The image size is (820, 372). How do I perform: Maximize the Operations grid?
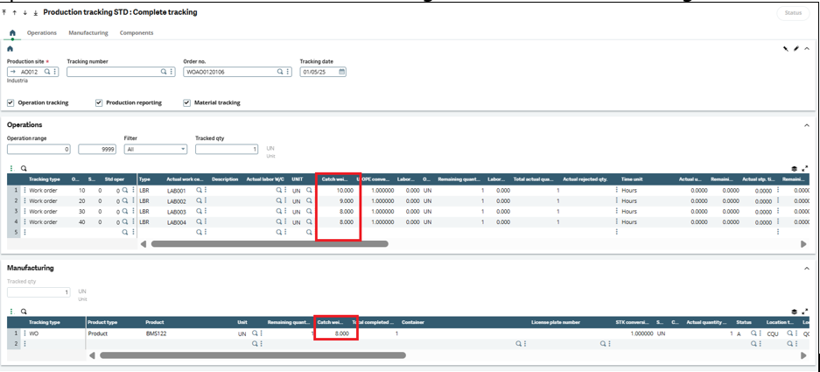[x=805, y=168]
